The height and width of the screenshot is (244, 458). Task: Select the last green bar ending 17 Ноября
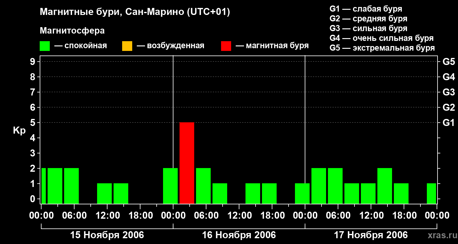pyautogui.click(x=431, y=194)
